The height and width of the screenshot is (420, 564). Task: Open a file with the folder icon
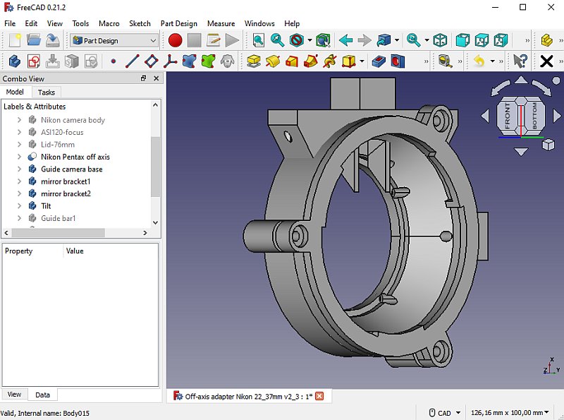tap(34, 40)
